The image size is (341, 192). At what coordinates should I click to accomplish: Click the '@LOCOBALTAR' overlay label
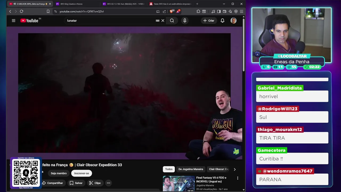[x=292, y=56]
